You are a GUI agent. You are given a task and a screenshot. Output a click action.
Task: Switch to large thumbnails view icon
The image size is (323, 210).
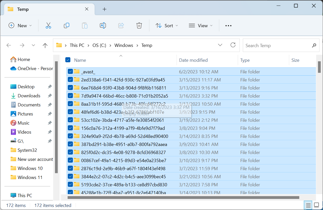tap(316, 205)
